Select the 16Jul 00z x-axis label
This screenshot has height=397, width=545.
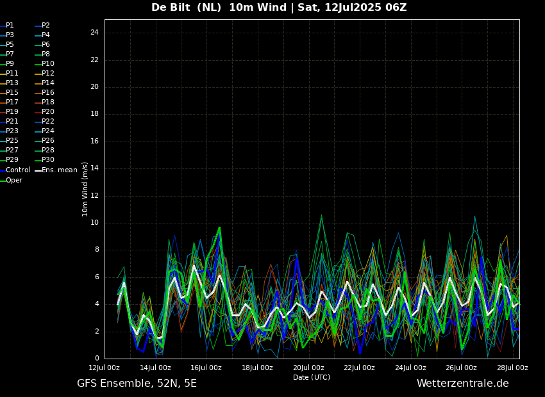(206, 368)
